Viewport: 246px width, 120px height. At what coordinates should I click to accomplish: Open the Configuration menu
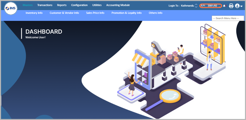(x=79, y=5)
